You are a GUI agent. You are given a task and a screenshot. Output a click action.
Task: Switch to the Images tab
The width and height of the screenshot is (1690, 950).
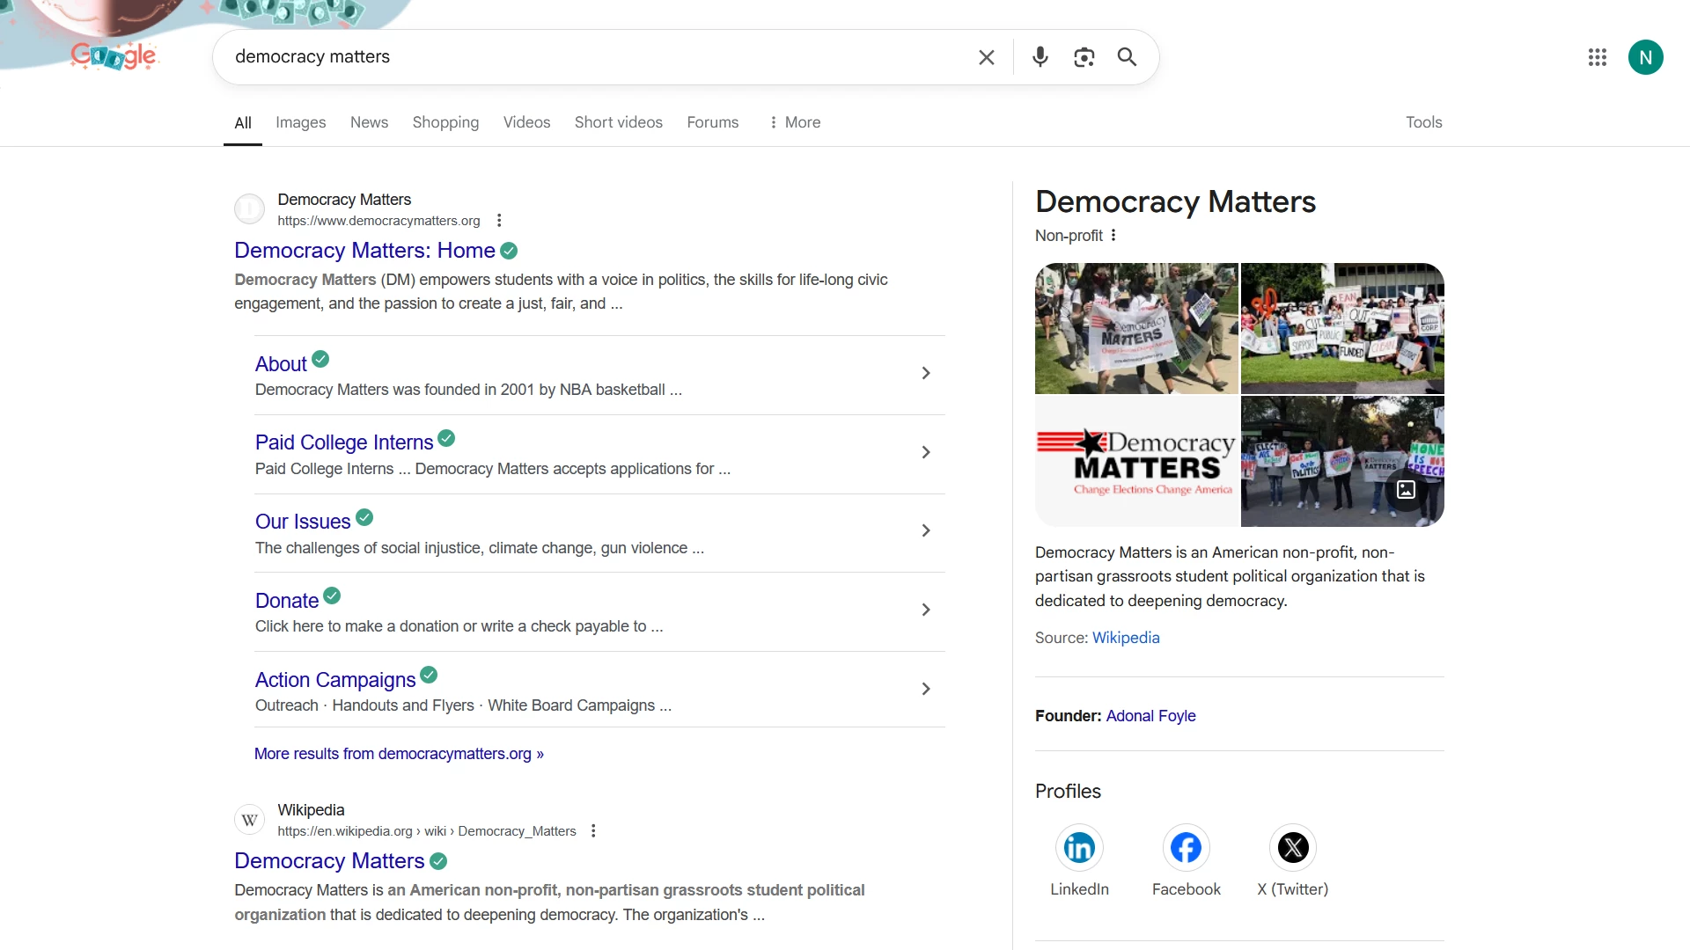pyautogui.click(x=300, y=122)
